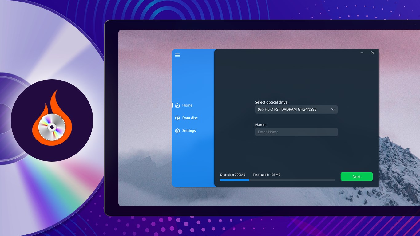Click the flaming disc app logo
Image resolution: width=420 pixels, height=236 pixels.
[52, 120]
